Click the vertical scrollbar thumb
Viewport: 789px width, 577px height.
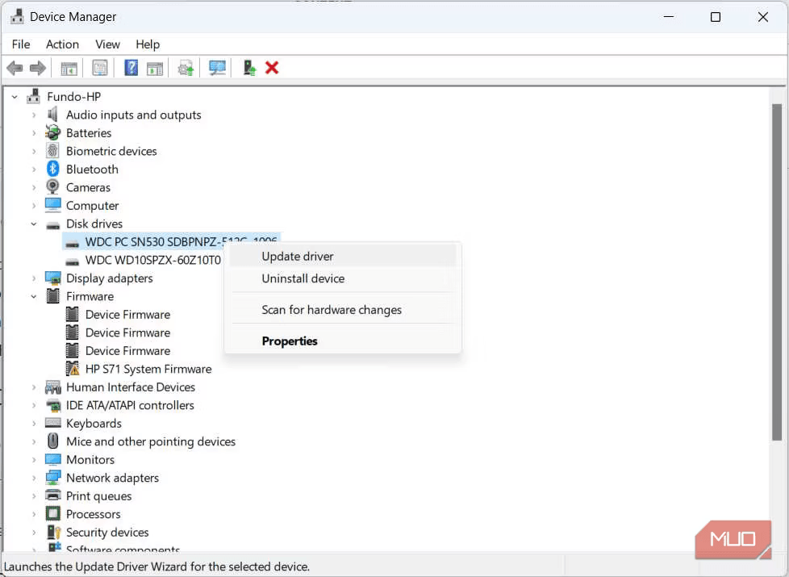tap(776, 272)
